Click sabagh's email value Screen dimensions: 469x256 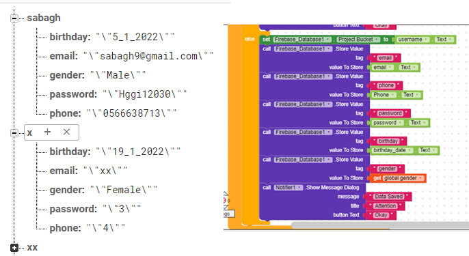click(148, 56)
